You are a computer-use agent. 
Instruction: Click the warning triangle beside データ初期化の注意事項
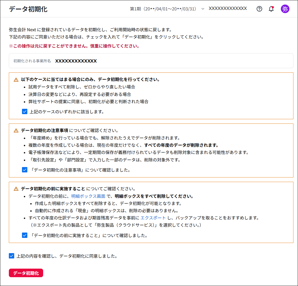(x=16, y=131)
